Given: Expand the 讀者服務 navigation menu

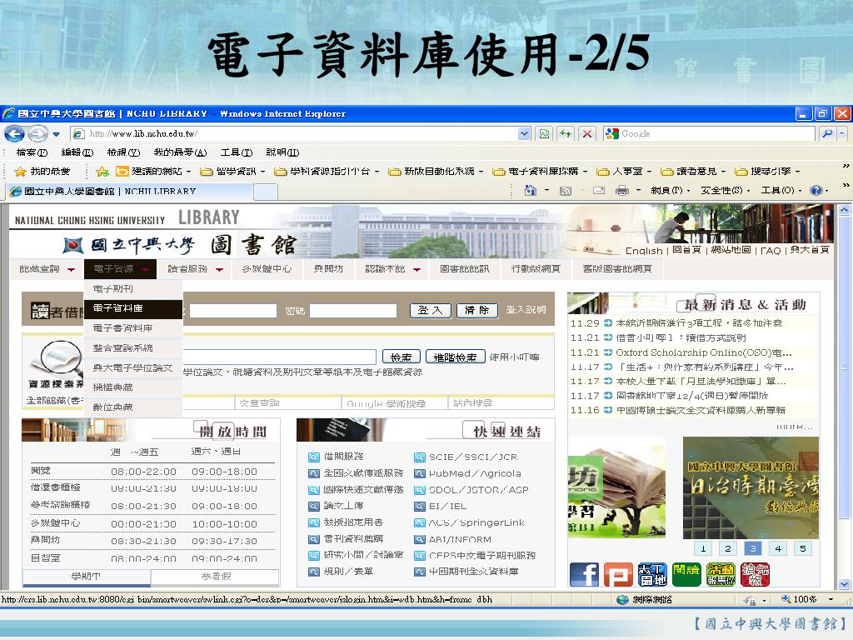Looking at the screenshot, I should click(x=195, y=269).
